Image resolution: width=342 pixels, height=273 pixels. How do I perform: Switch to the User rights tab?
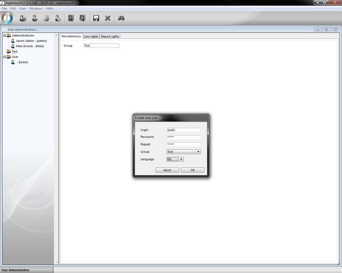click(91, 36)
